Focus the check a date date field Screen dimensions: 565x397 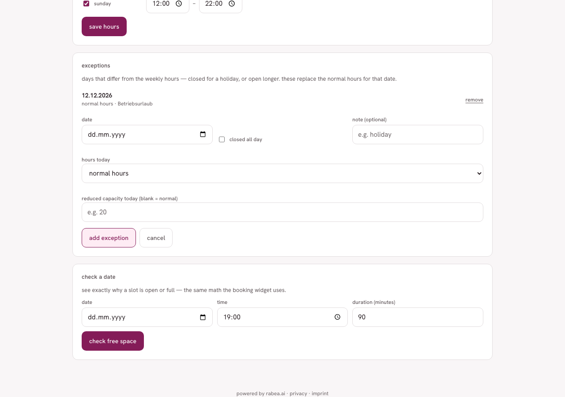pos(147,317)
